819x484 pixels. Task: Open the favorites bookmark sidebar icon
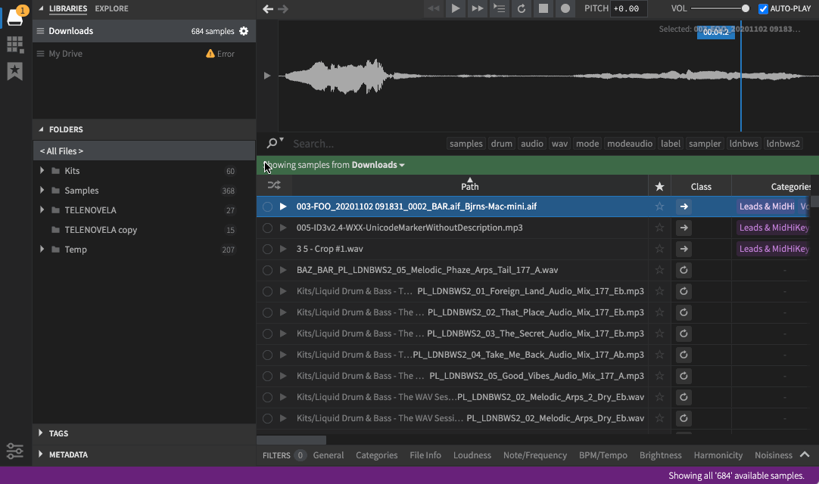[x=14, y=71]
